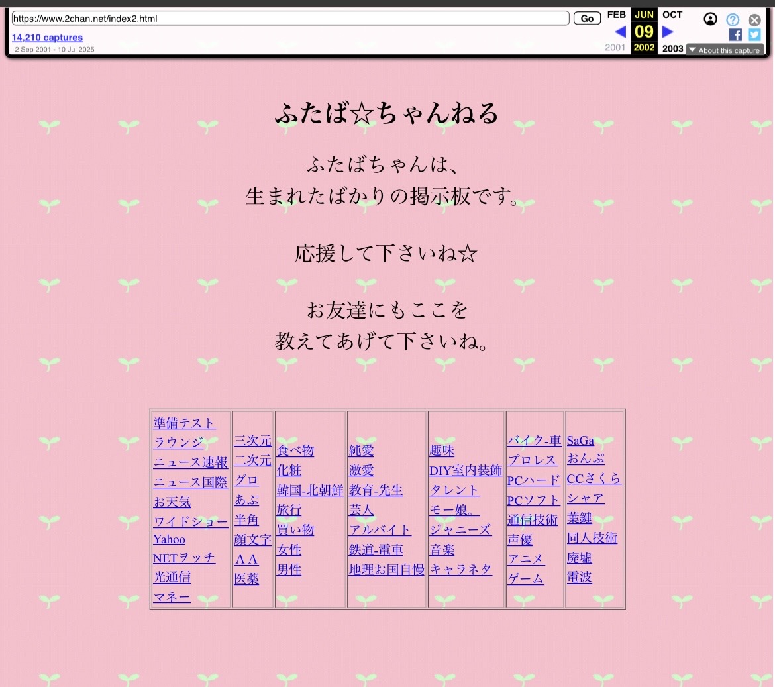This screenshot has height=687, width=775.
Task: Open the 女性 board link
Action: coord(289,550)
